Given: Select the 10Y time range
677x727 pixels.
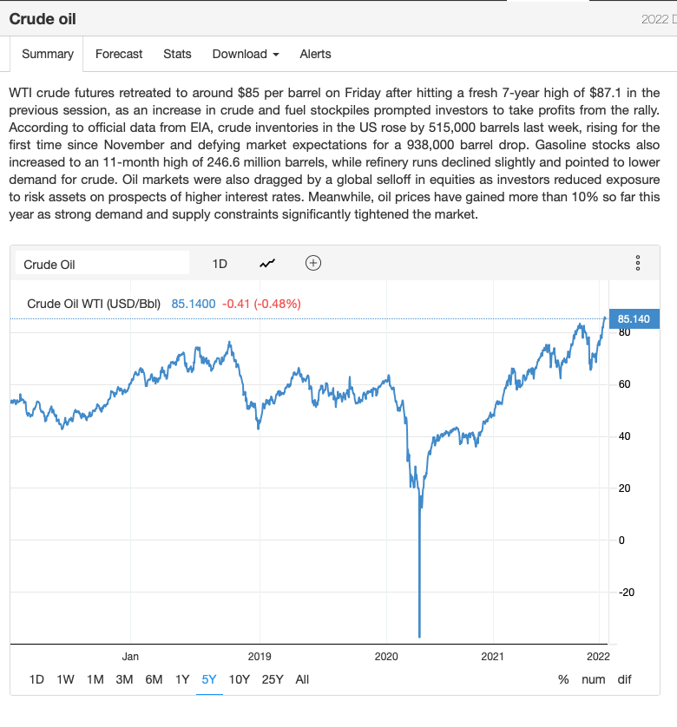Looking at the screenshot, I should pos(239,679).
